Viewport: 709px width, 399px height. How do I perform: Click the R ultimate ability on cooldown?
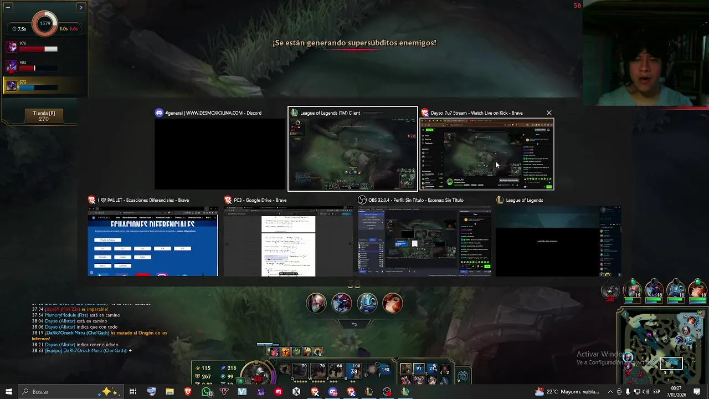(x=354, y=371)
